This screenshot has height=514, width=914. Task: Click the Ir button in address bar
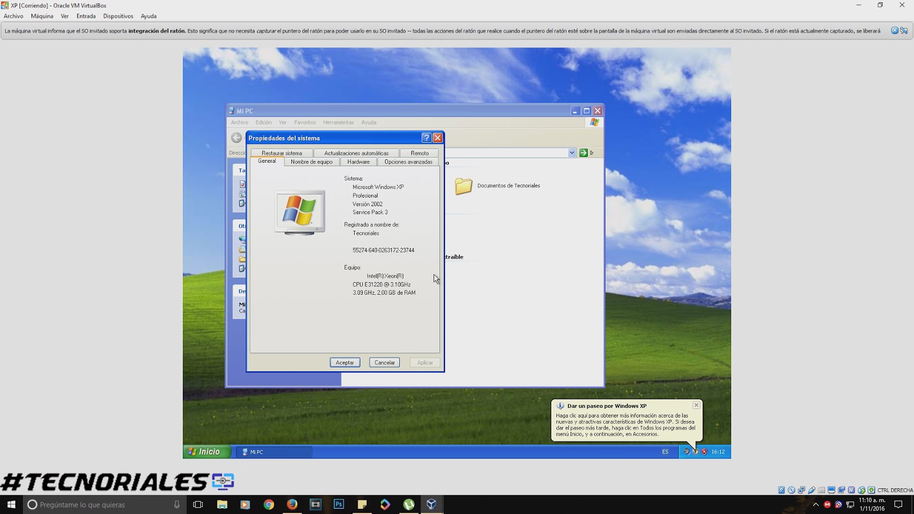(x=587, y=152)
